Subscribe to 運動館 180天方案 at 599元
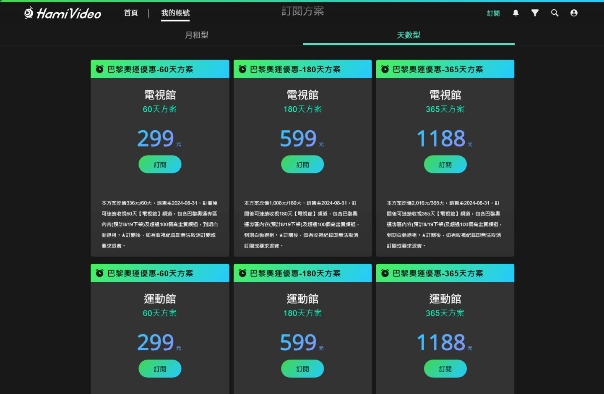 pos(302,368)
